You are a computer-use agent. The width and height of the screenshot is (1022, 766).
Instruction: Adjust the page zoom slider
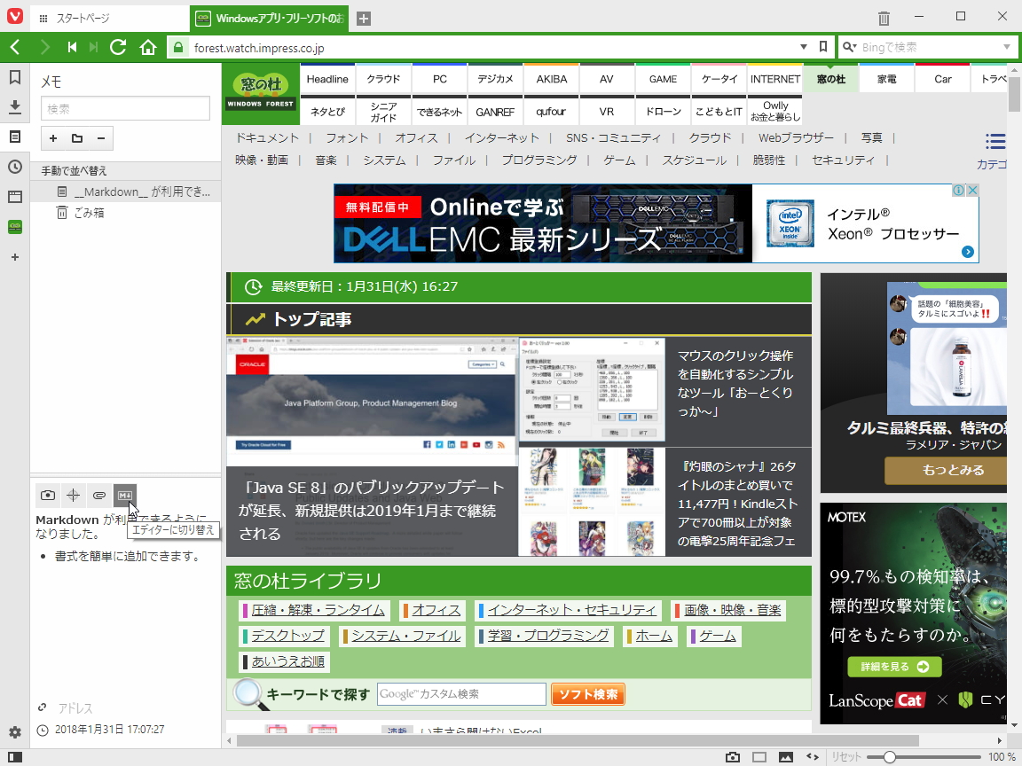click(892, 757)
